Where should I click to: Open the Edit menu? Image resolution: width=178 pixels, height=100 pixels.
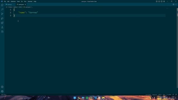point(8,1)
